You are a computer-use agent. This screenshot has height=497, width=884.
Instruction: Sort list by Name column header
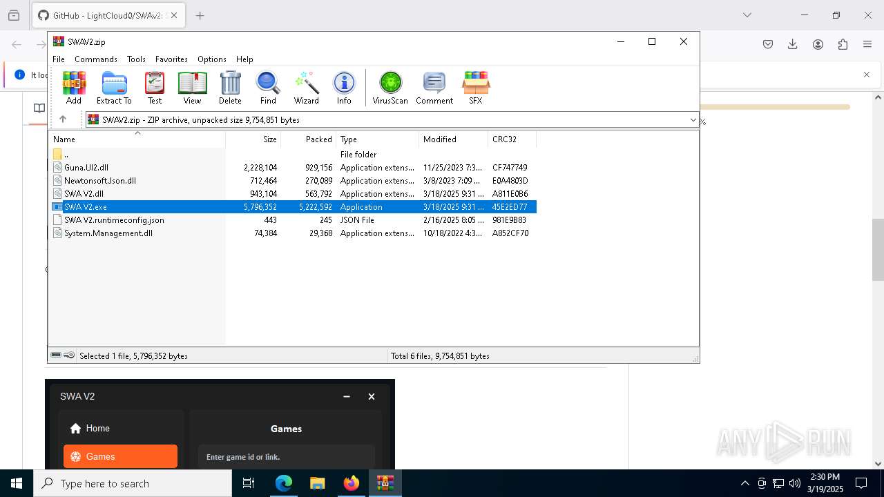pos(137,139)
